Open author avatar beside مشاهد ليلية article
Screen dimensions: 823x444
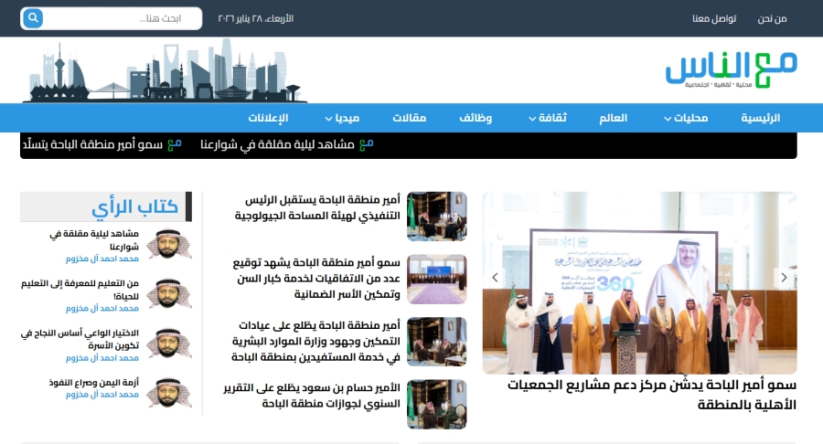point(168,245)
